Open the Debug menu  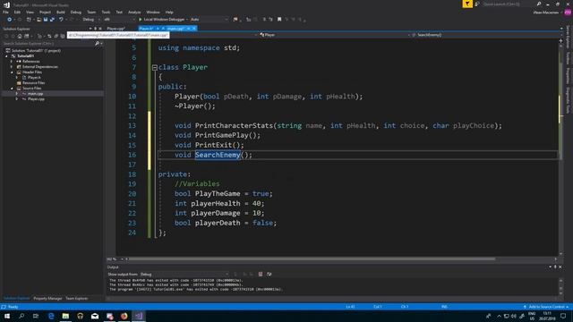(75, 12)
